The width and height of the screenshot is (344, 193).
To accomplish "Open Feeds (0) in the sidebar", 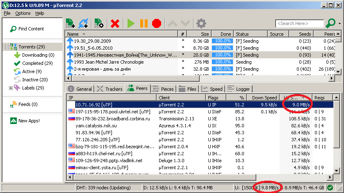I will point(28,104).
